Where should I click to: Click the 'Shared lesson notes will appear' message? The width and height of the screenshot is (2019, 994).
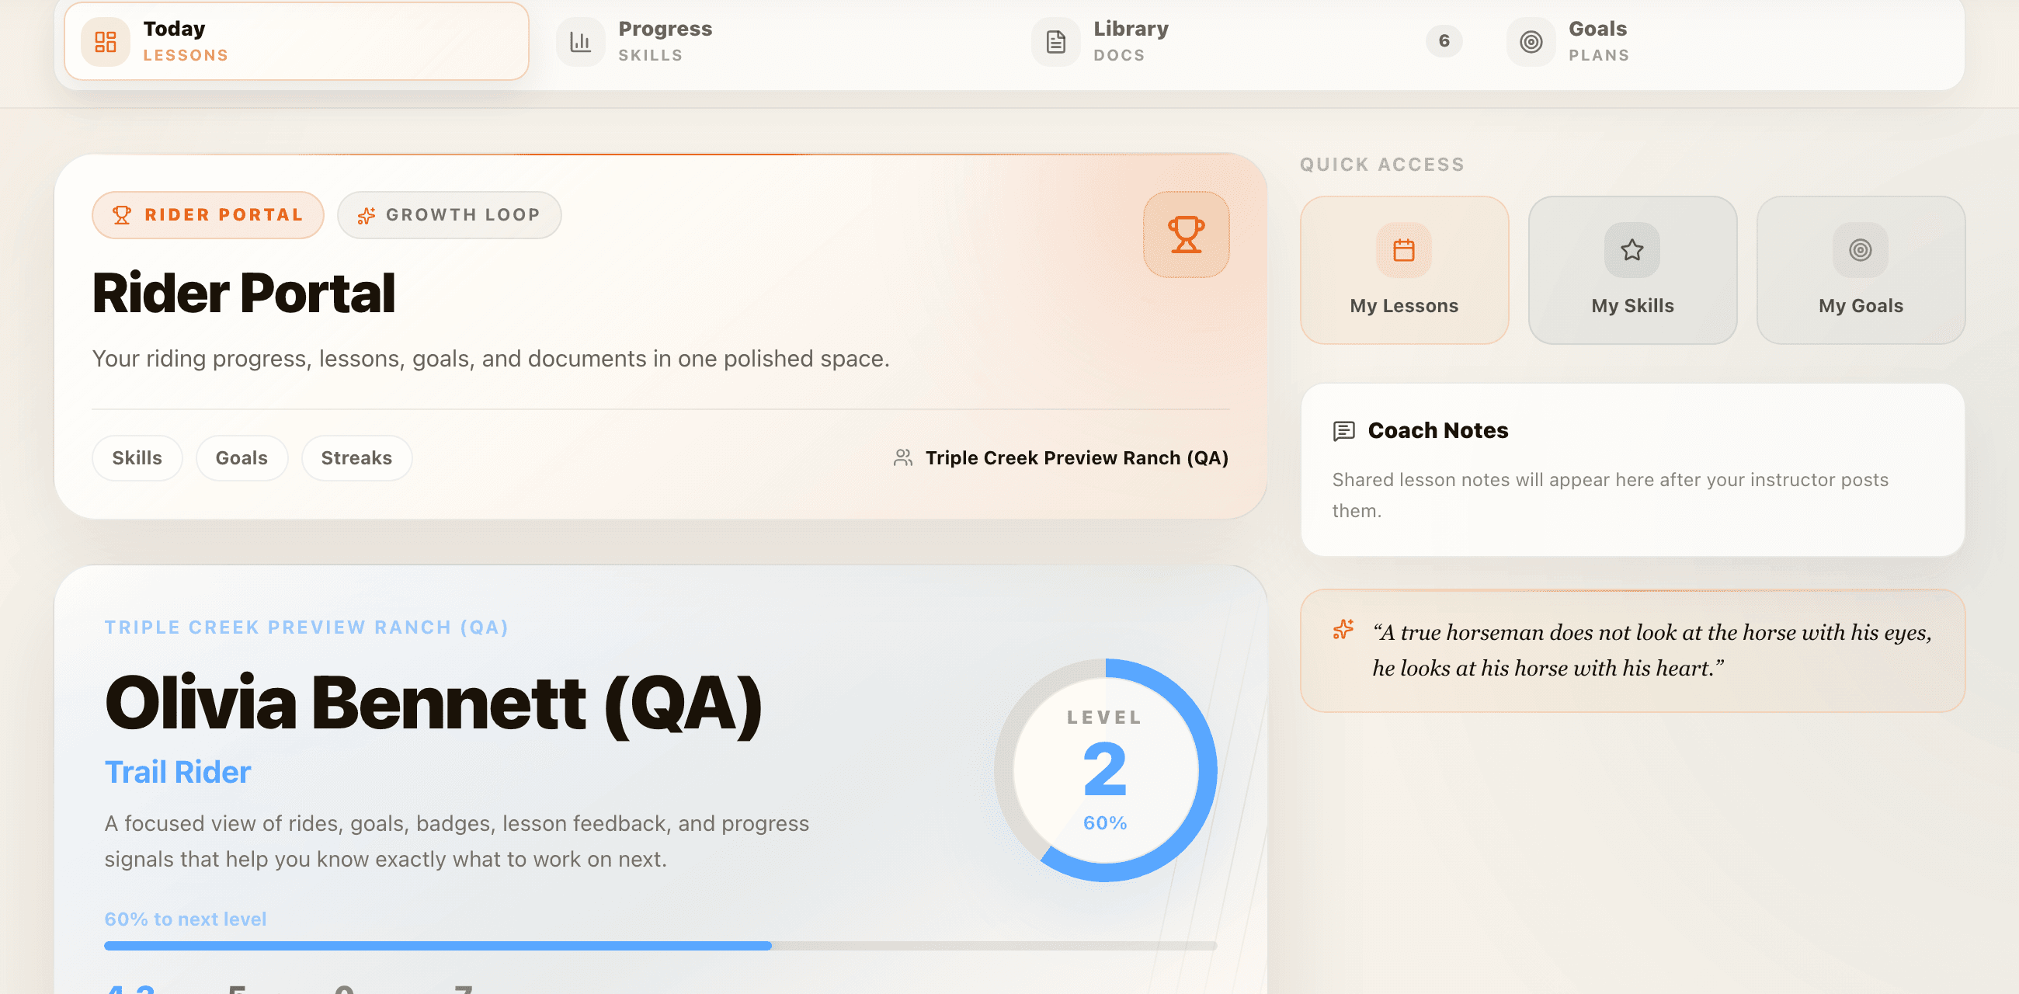1610,495
